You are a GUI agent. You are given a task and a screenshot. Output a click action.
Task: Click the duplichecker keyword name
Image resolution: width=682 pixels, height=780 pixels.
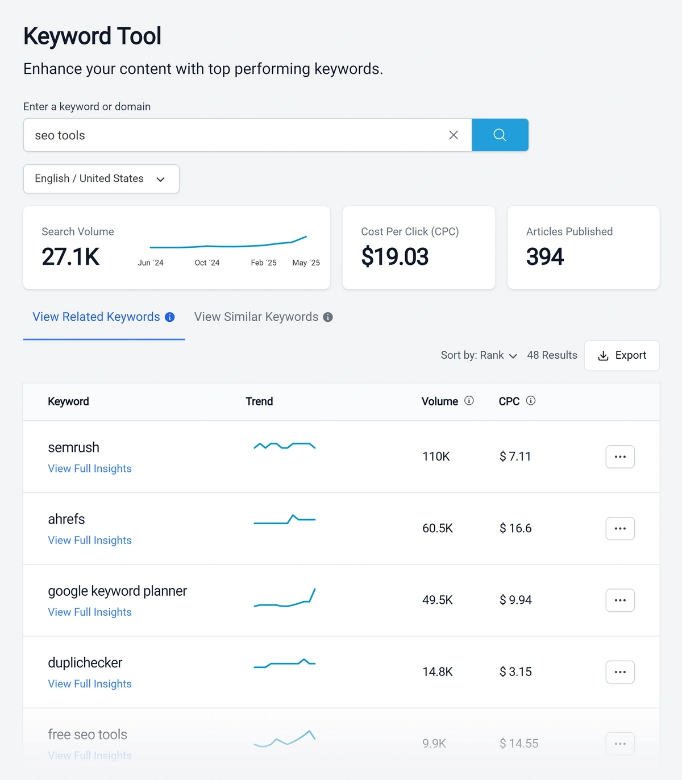tap(85, 663)
